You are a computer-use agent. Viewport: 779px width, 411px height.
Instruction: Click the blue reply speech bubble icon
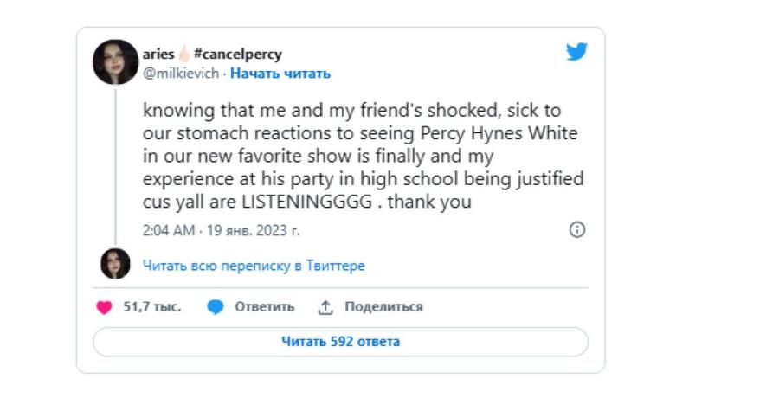(x=216, y=307)
